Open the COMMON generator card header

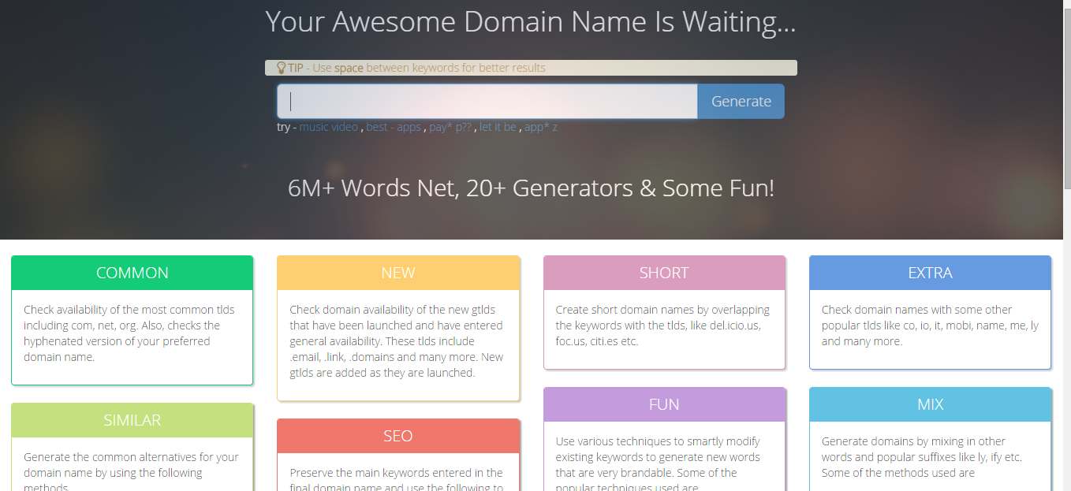pos(132,273)
